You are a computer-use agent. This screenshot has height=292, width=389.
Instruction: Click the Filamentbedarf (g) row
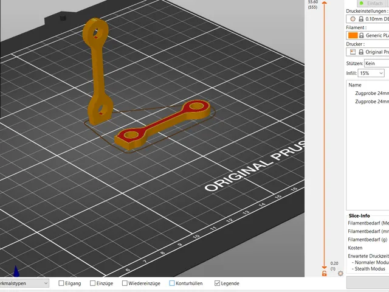[367, 239]
